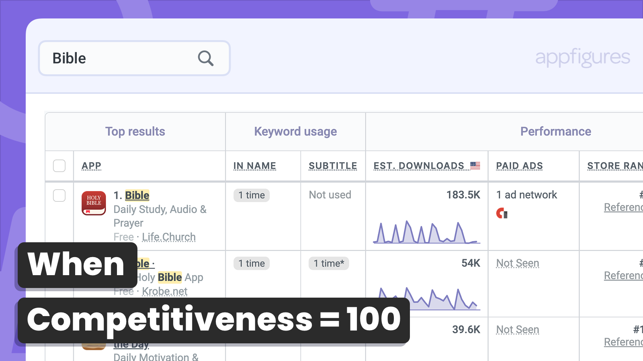Screen dimensions: 643x361
Task: Sort by the SUBTITLE column header
Action: point(333,166)
